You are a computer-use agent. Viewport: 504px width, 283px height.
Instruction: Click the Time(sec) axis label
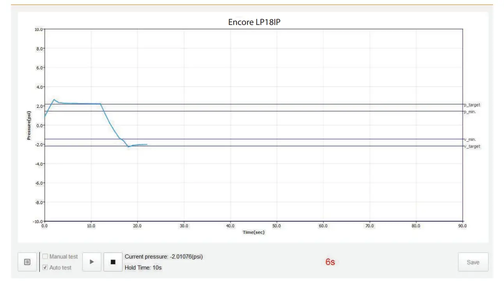254,232
